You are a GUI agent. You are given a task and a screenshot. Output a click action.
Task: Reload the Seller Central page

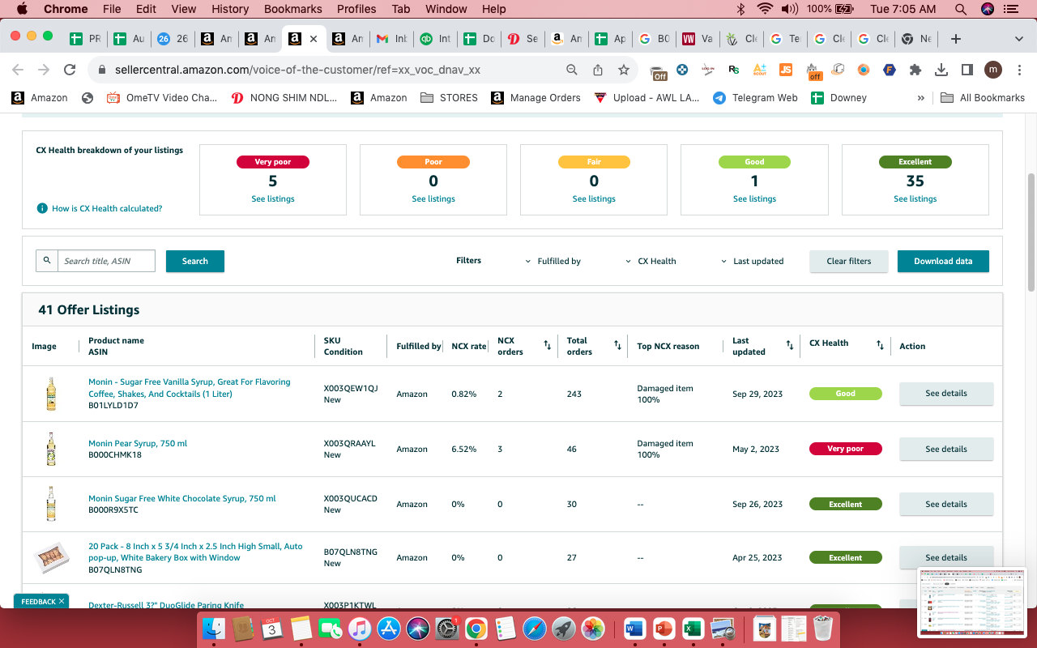(70, 70)
